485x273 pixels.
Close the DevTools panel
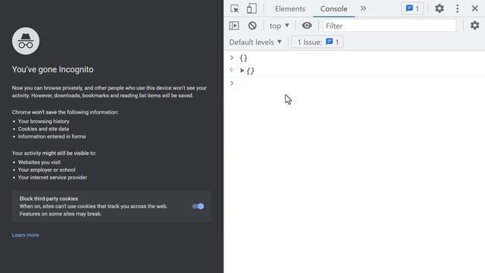click(x=474, y=8)
